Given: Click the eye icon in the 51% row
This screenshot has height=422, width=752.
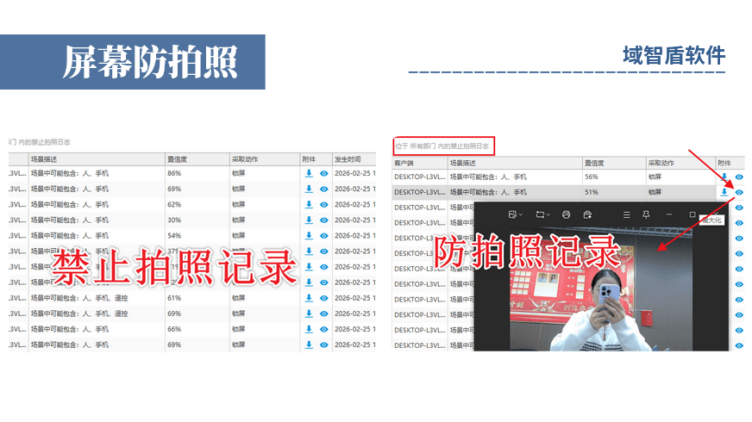Looking at the screenshot, I should [739, 192].
